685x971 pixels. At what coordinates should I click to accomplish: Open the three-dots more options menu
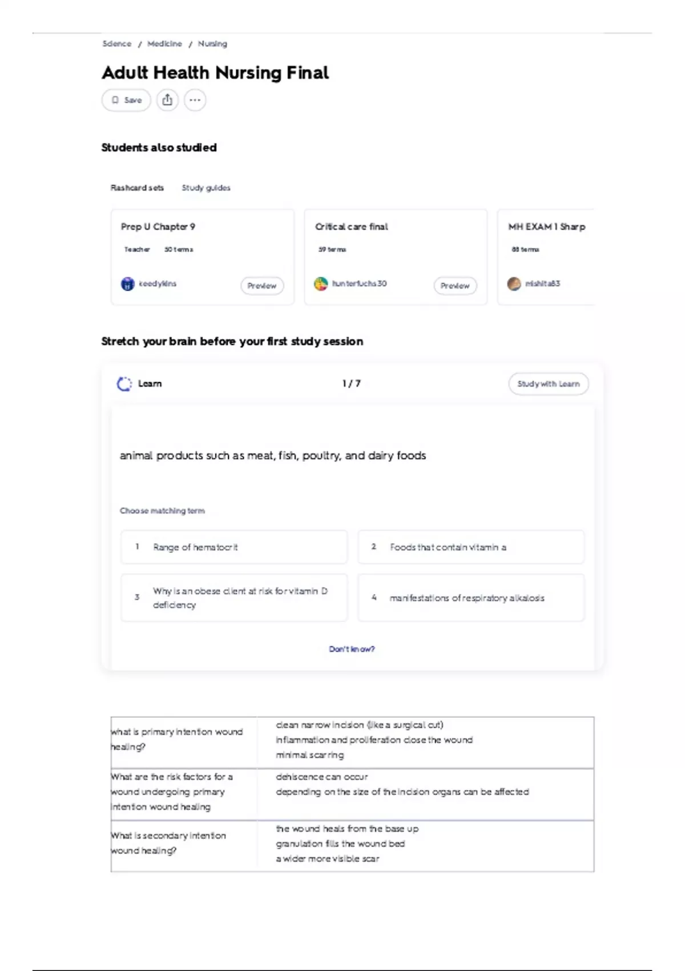195,100
